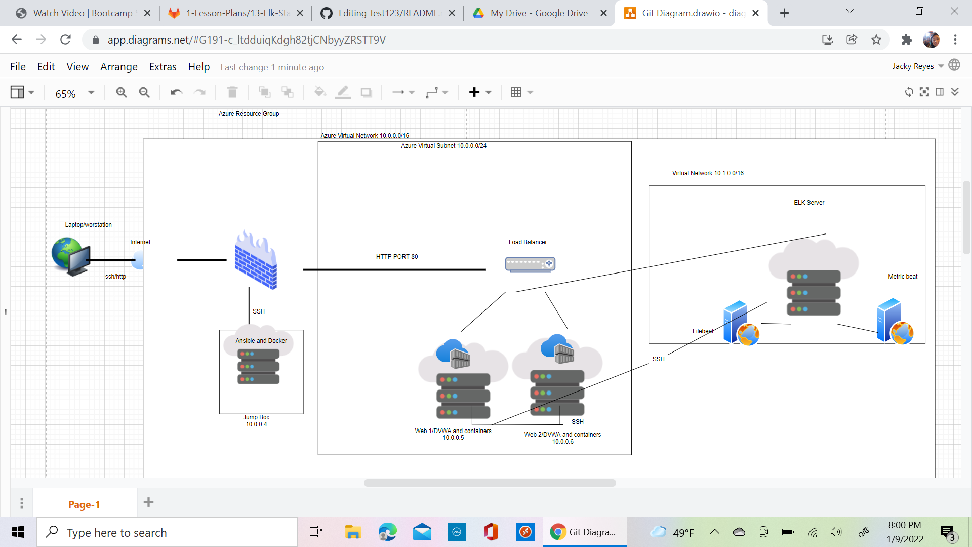Open the Connection arrow style dropdown
Image resolution: width=972 pixels, height=547 pixels.
[410, 92]
